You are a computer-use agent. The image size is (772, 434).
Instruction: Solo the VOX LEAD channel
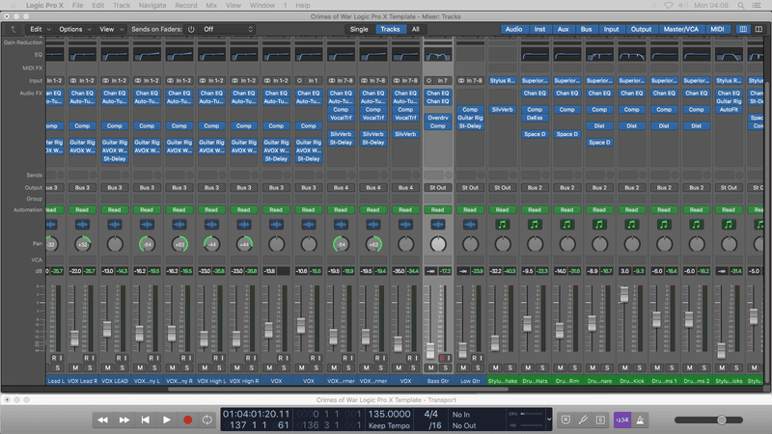[123, 367]
